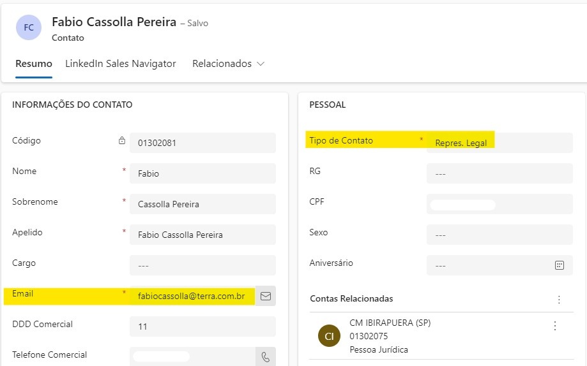Open the Tipo de Contato dropdown
The image size is (587, 366).
point(499,143)
